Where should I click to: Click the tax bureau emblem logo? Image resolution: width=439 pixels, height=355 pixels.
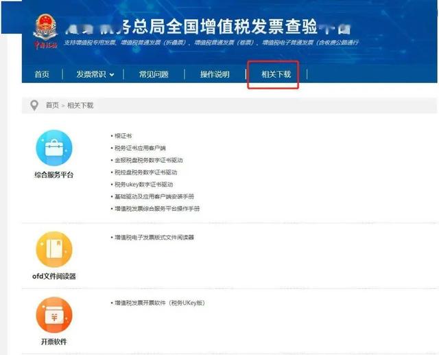coord(45,32)
